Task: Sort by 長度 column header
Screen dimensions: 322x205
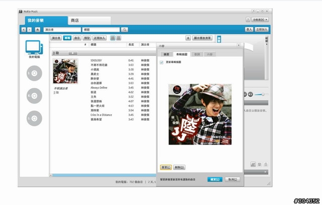Action: (x=131, y=45)
